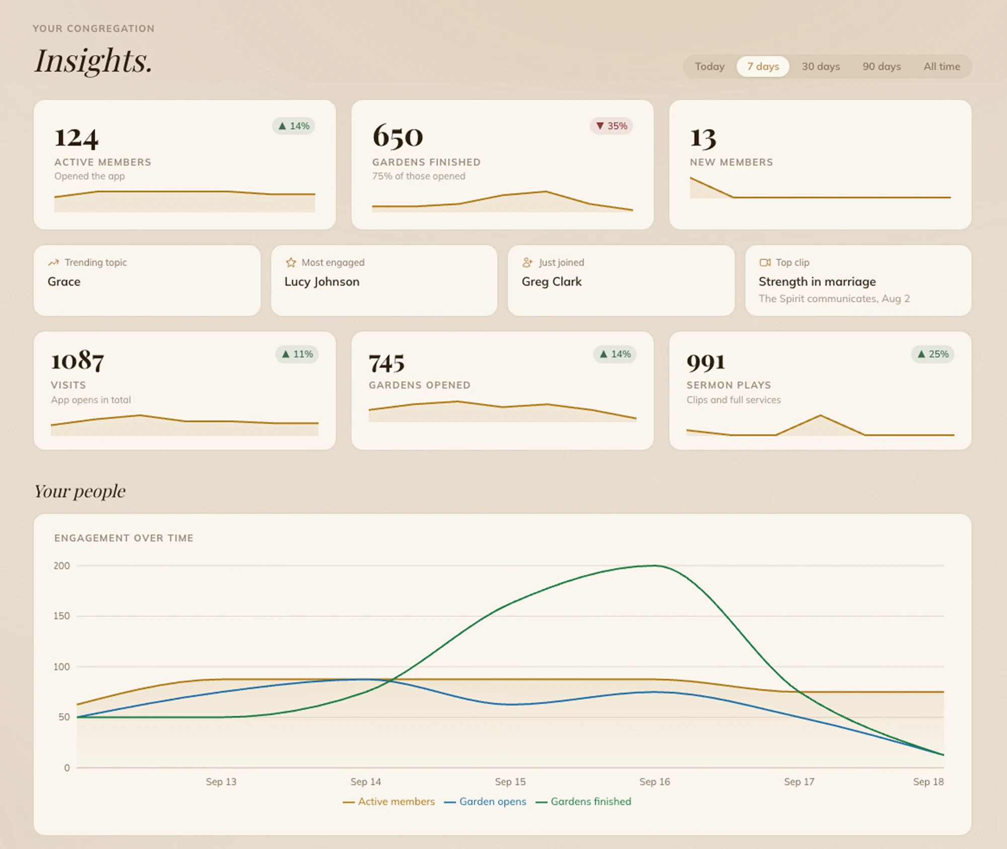This screenshot has height=849, width=1007.
Task: Click the 200 y-axis label
Action: [x=61, y=565]
